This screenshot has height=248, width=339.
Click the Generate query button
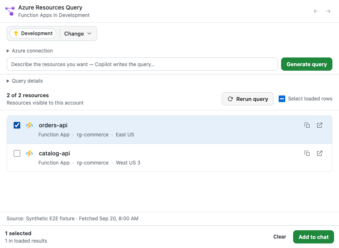click(307, 64)
